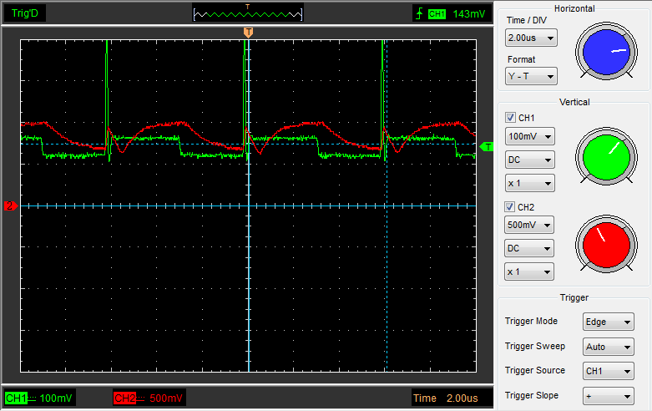
Task: Toggle the CH2 channel checkbox
Action: click(510, 206)
